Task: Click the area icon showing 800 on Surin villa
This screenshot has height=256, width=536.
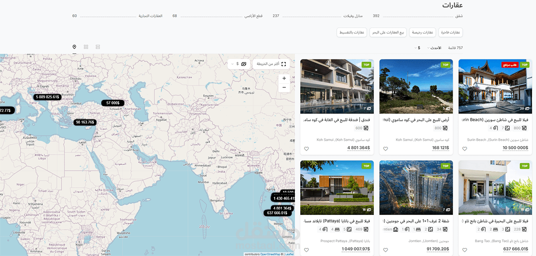Action: tap(525, 128)
